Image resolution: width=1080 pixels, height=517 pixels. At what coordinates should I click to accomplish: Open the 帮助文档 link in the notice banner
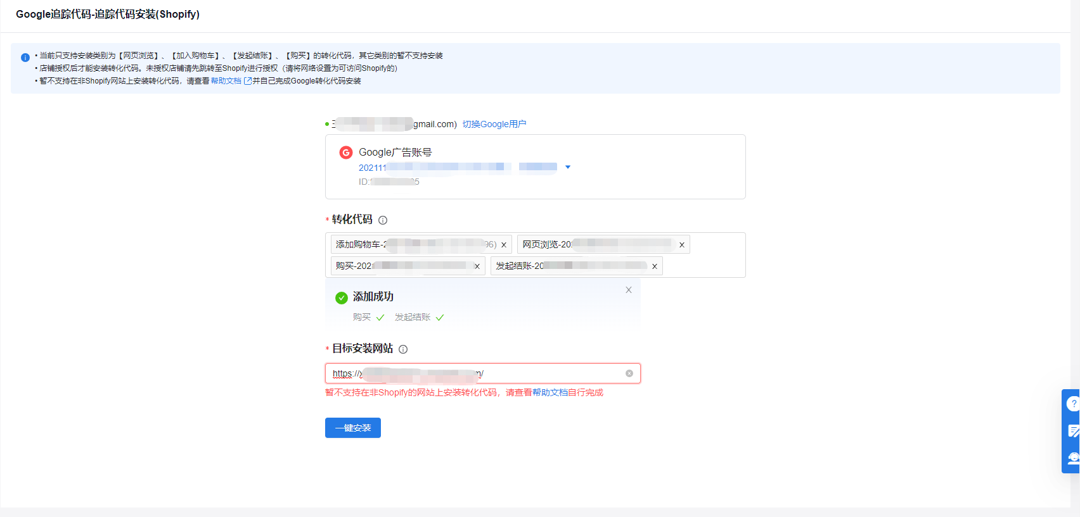click(231, 81)
